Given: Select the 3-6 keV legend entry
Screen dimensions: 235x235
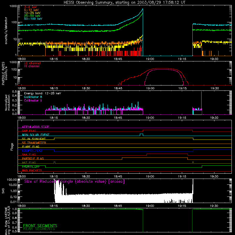Looking at the screenshot, I should (31, 7).
